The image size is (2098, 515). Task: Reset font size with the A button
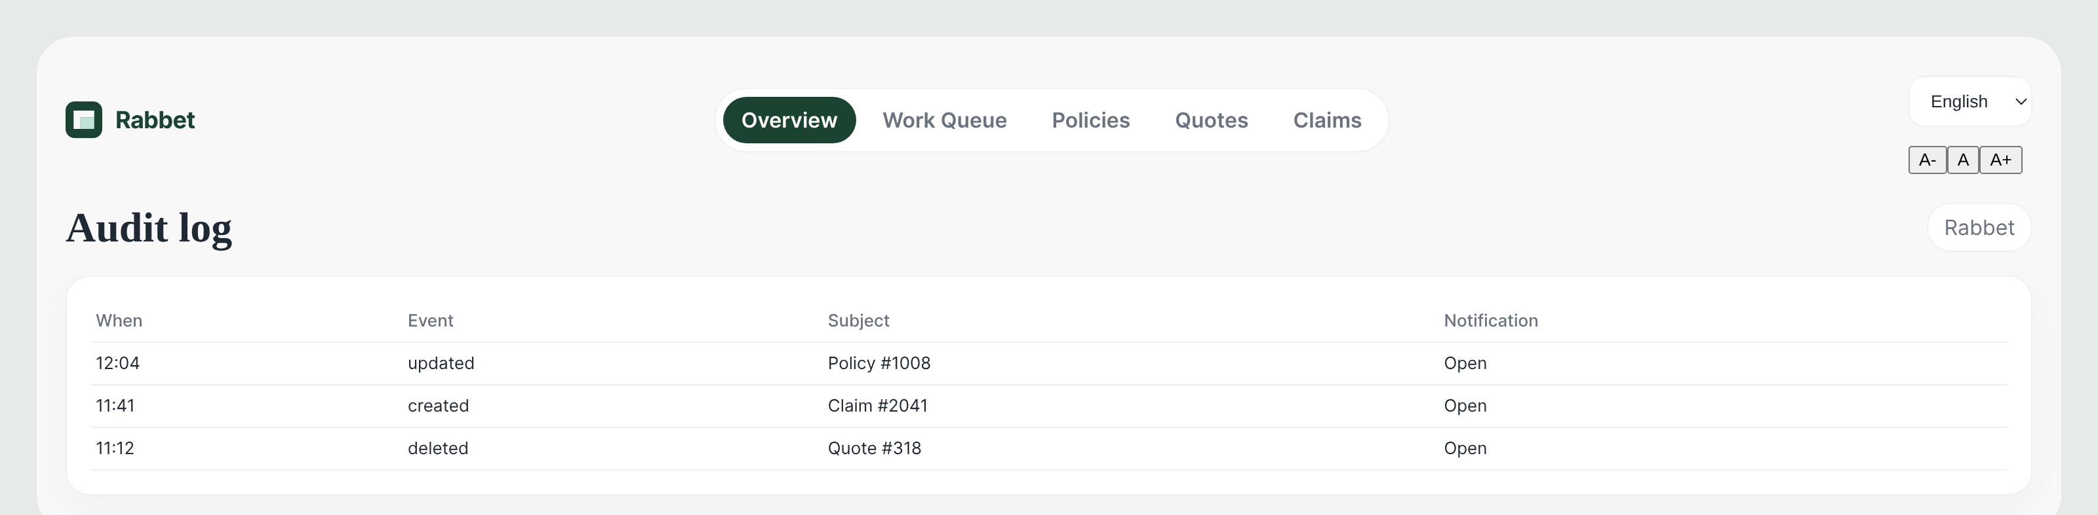point(1963,160)
